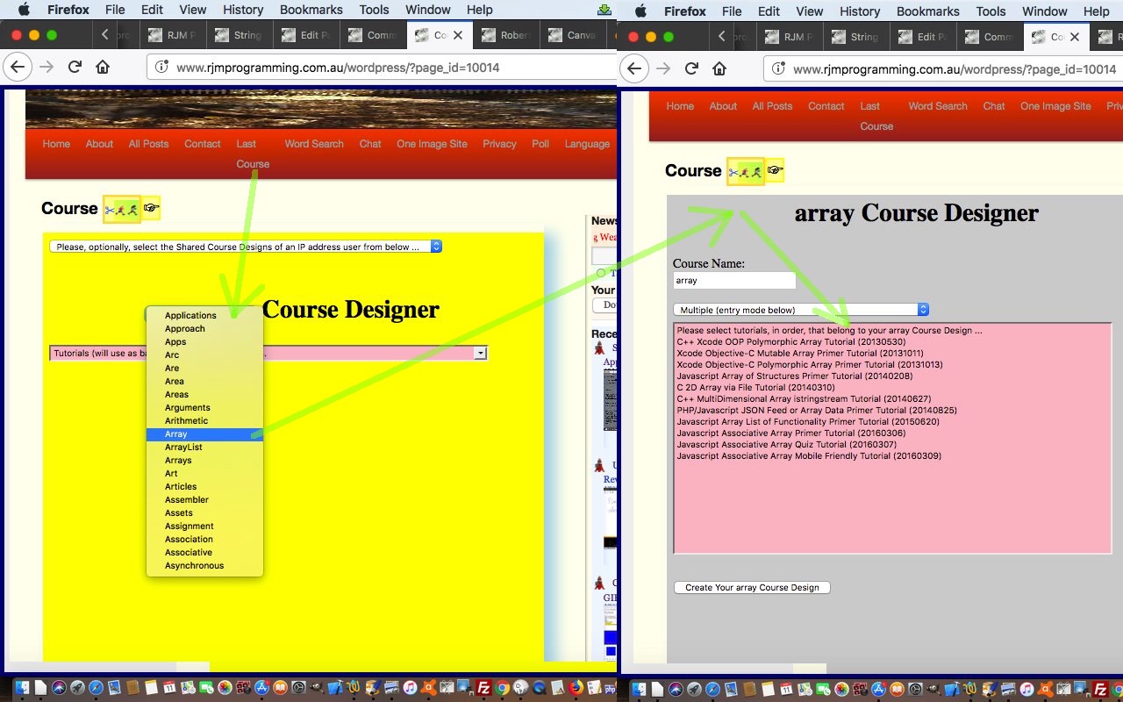Switch to the Edit P tab in right window

coord(925,37)
